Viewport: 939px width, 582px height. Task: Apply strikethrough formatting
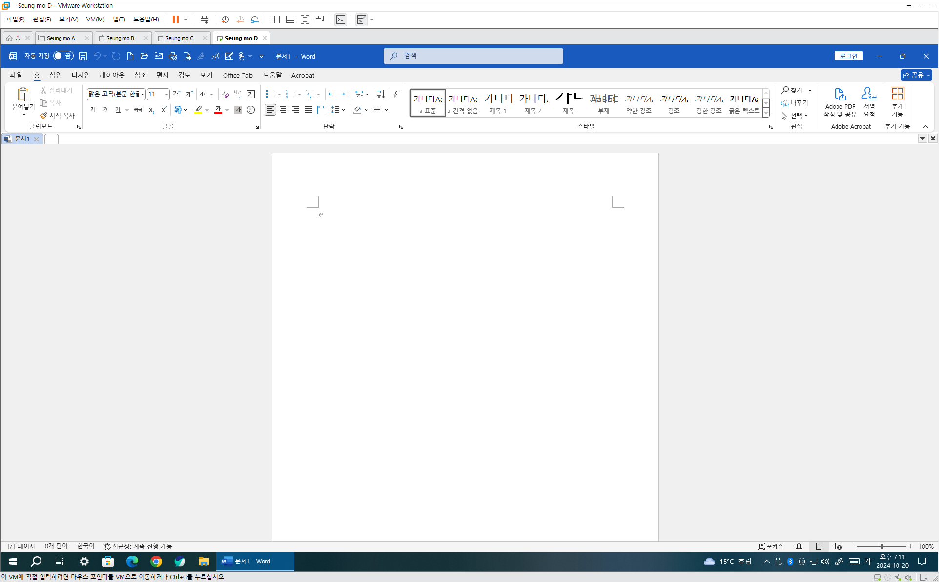coord(138,110)
